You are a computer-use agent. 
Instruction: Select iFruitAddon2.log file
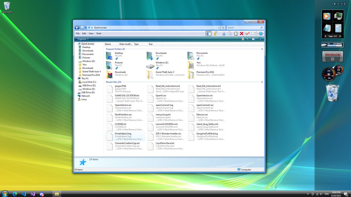125,136
